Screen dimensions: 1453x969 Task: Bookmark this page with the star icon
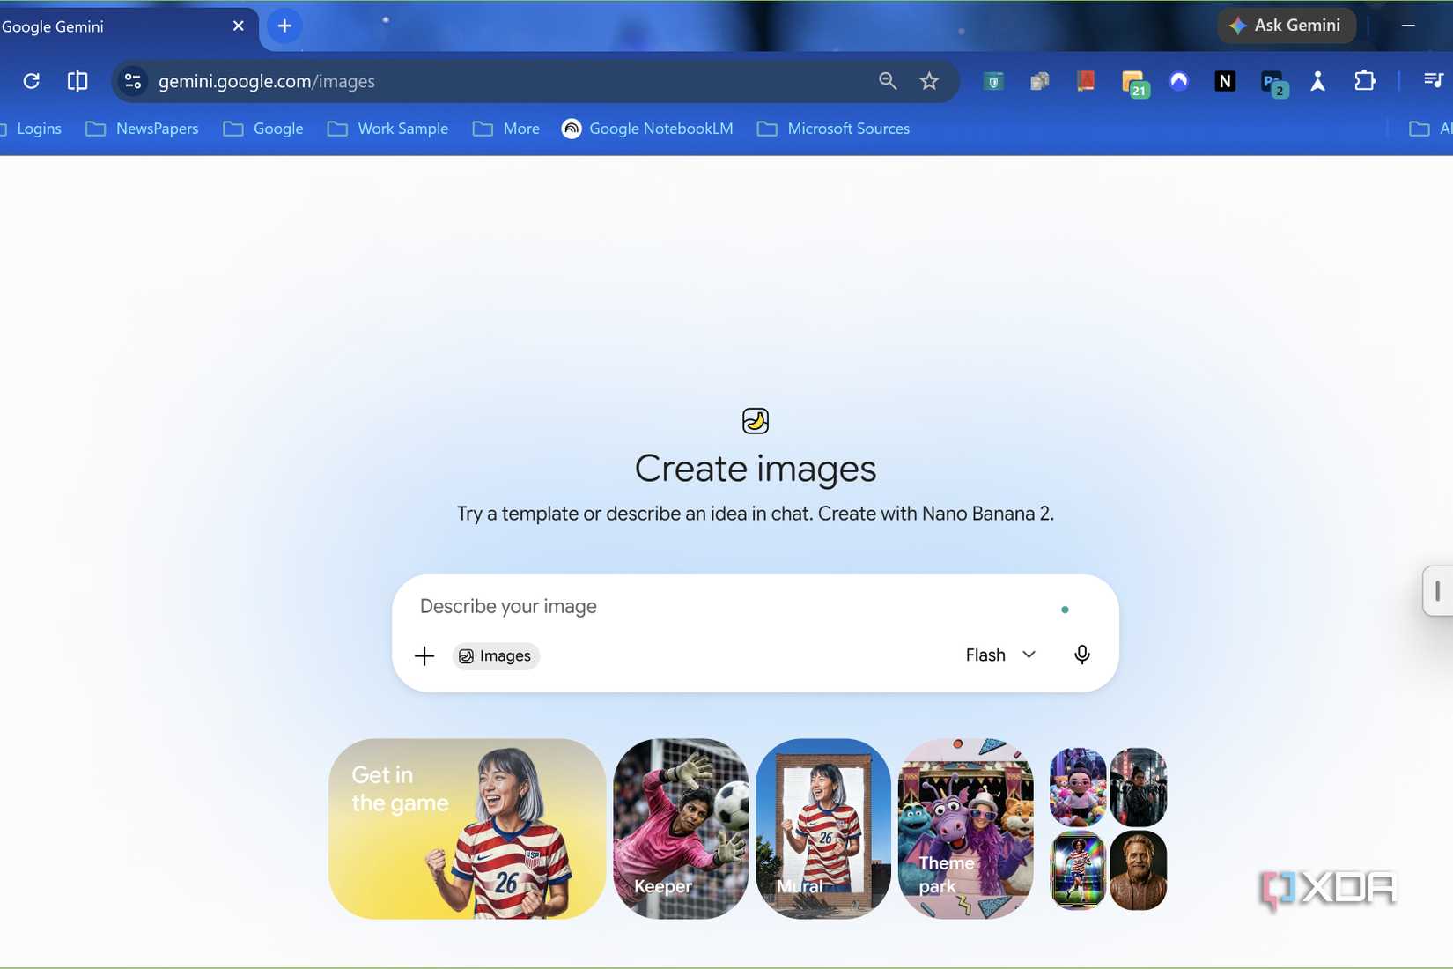[929, 81]
